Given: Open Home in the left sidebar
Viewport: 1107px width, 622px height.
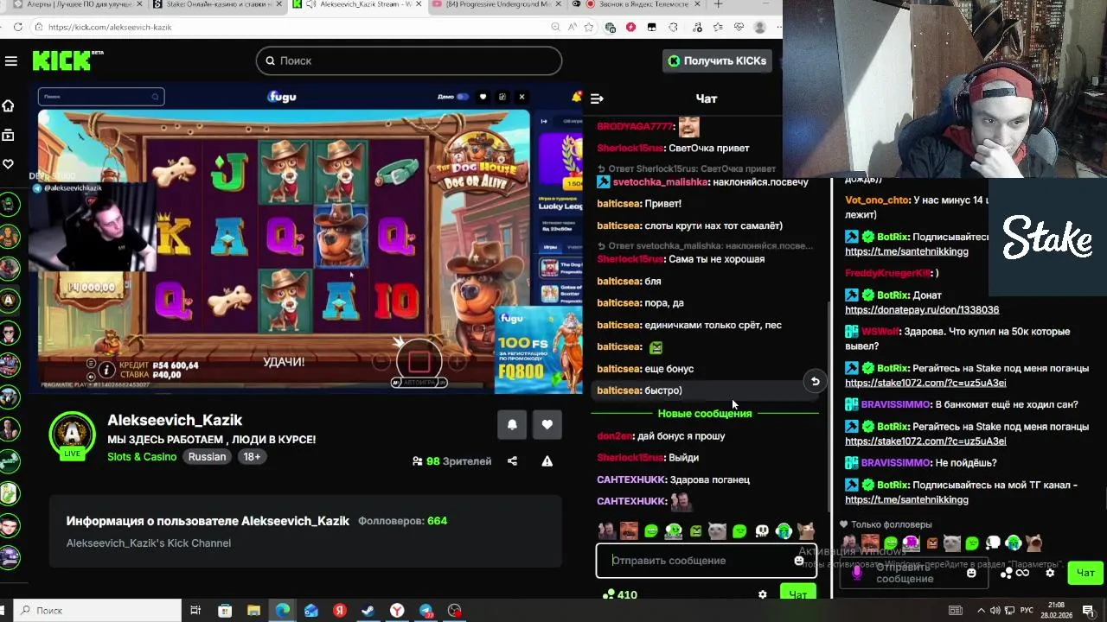Looking at the screenshot, I should coord(9,105).
